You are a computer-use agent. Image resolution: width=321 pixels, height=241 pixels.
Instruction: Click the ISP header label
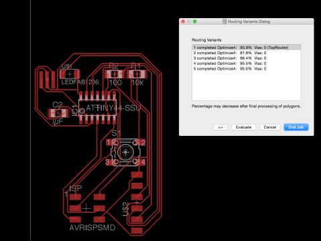pyautogui.click(x=76, y=189)
